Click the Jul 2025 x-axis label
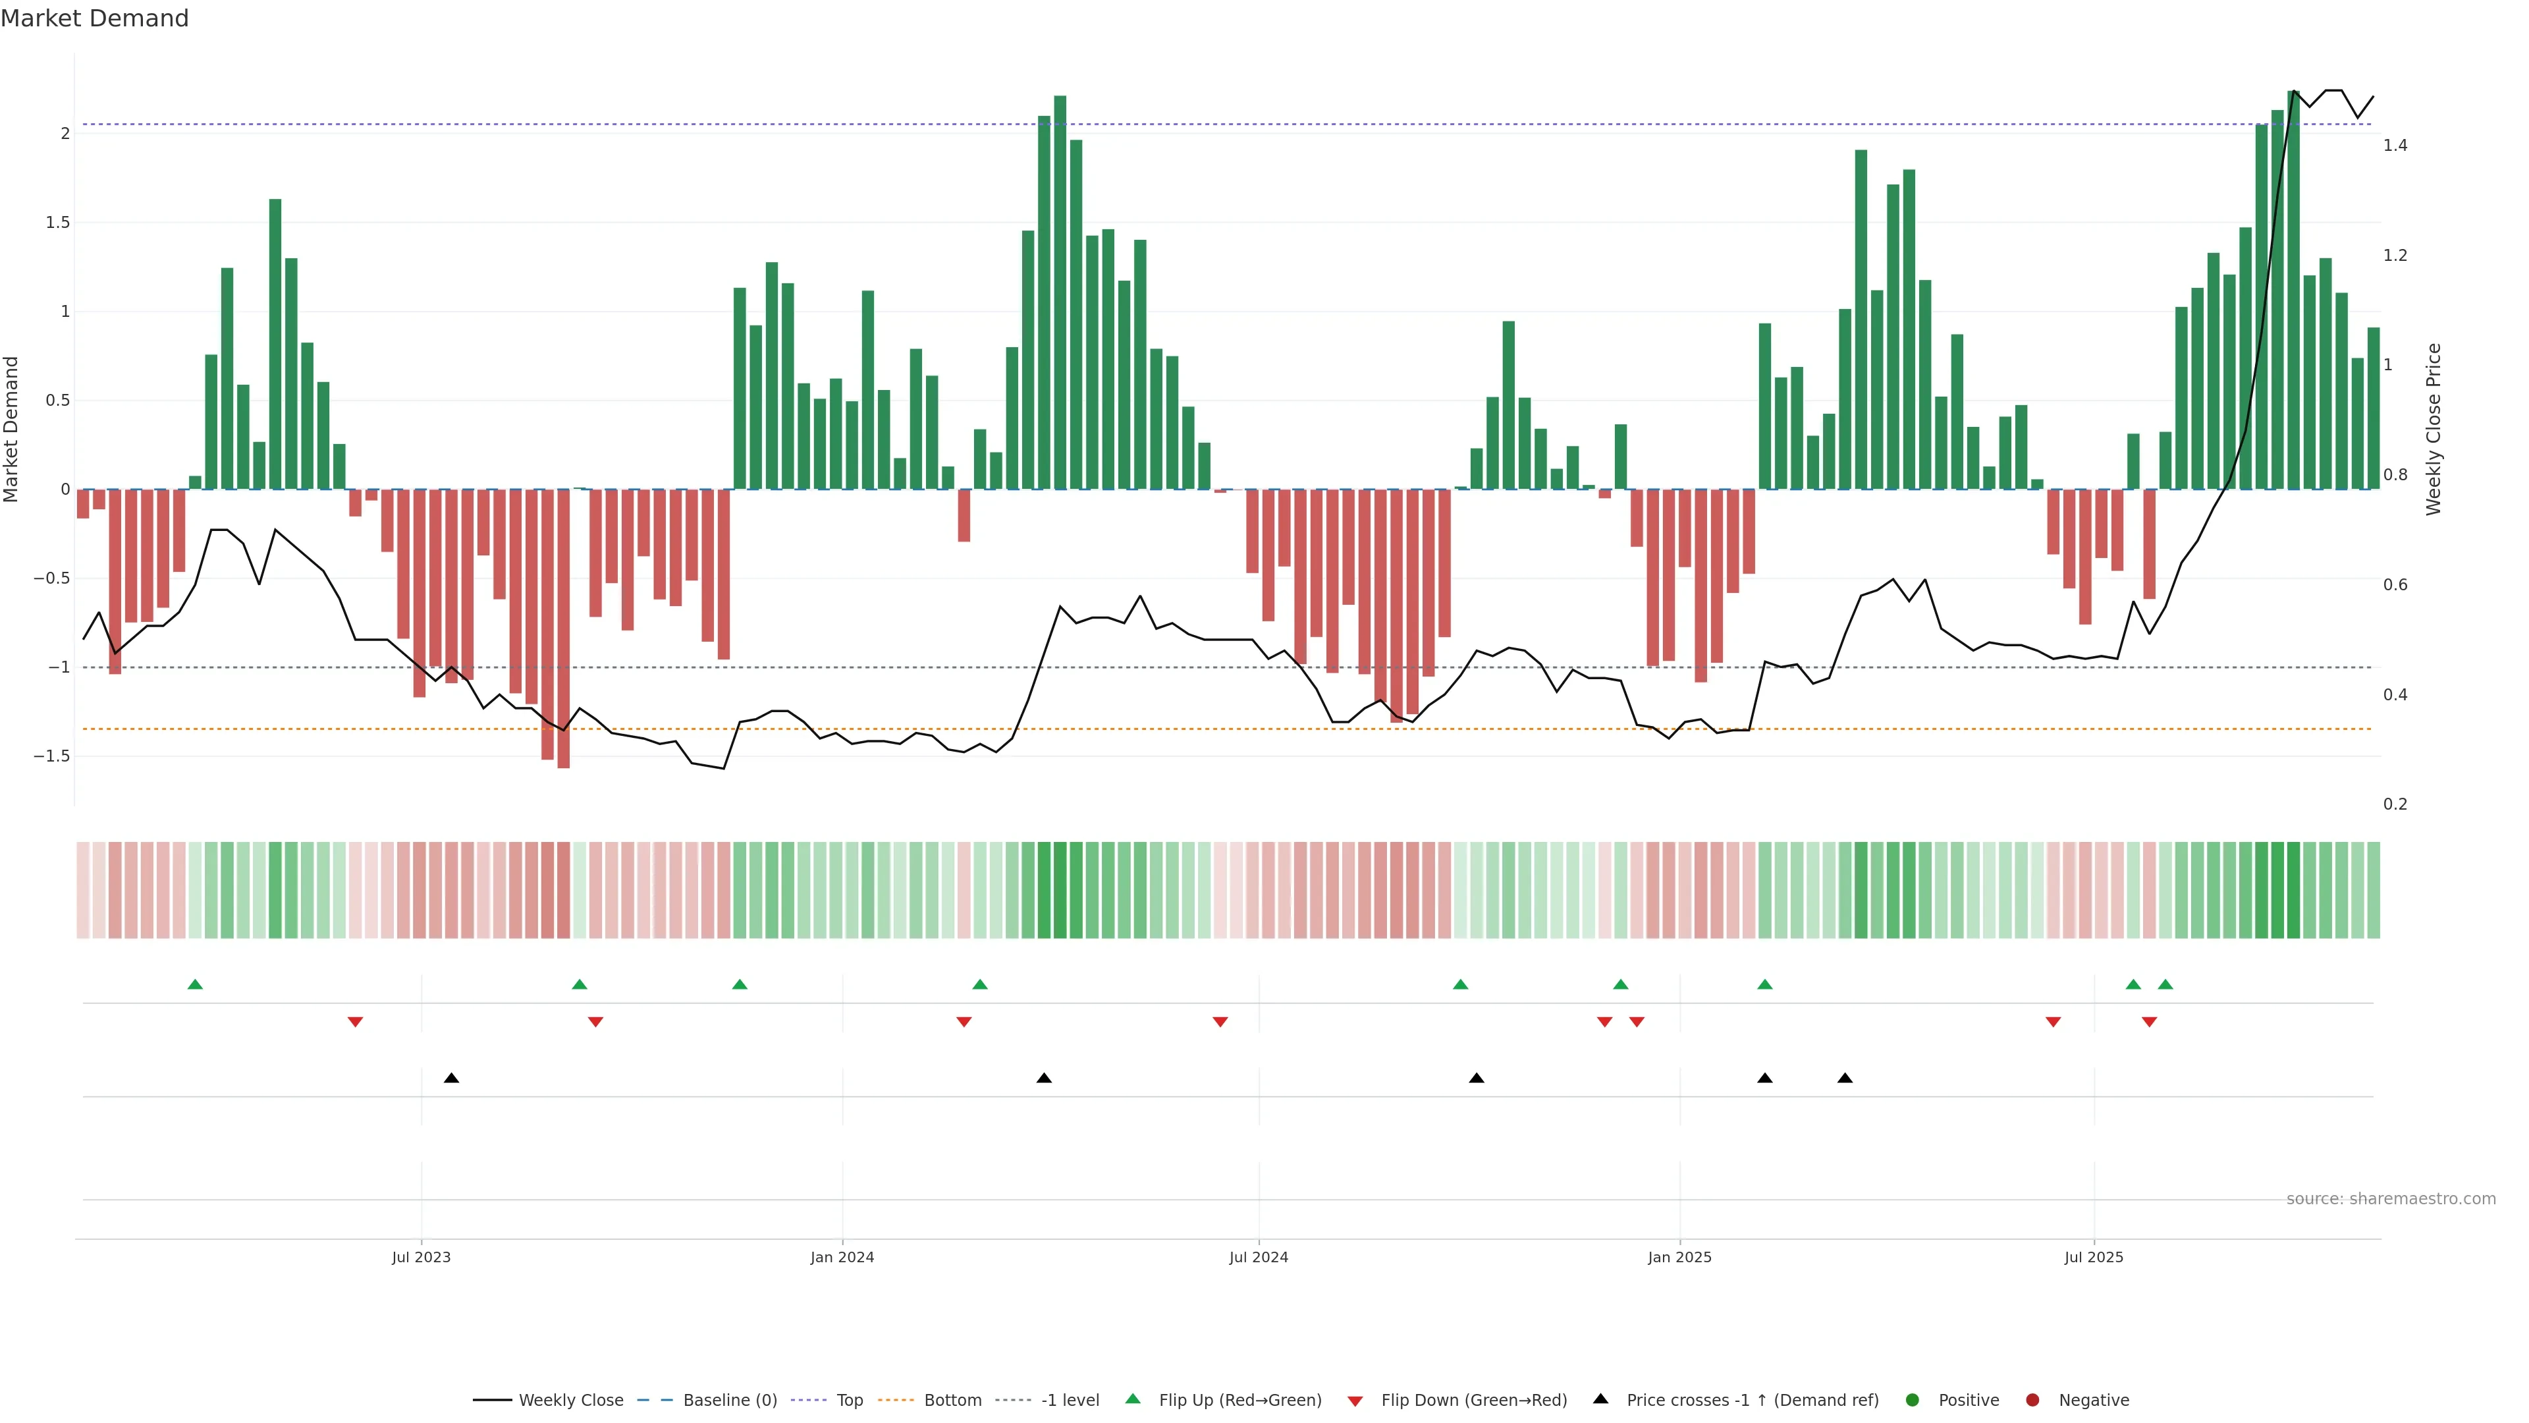 2093,1257
